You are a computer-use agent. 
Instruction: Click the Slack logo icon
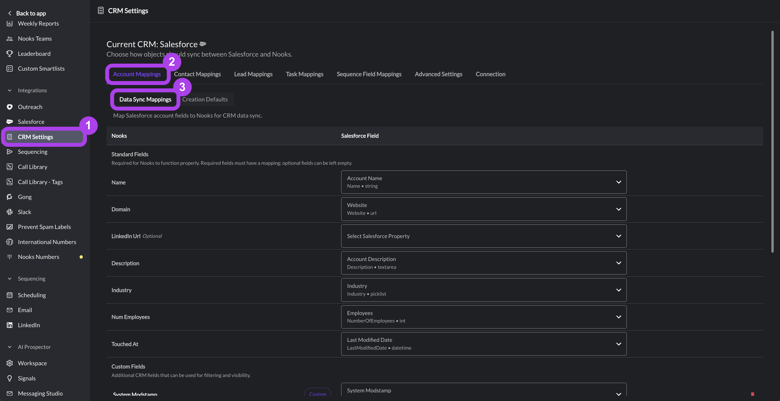(x=10, y=212)
